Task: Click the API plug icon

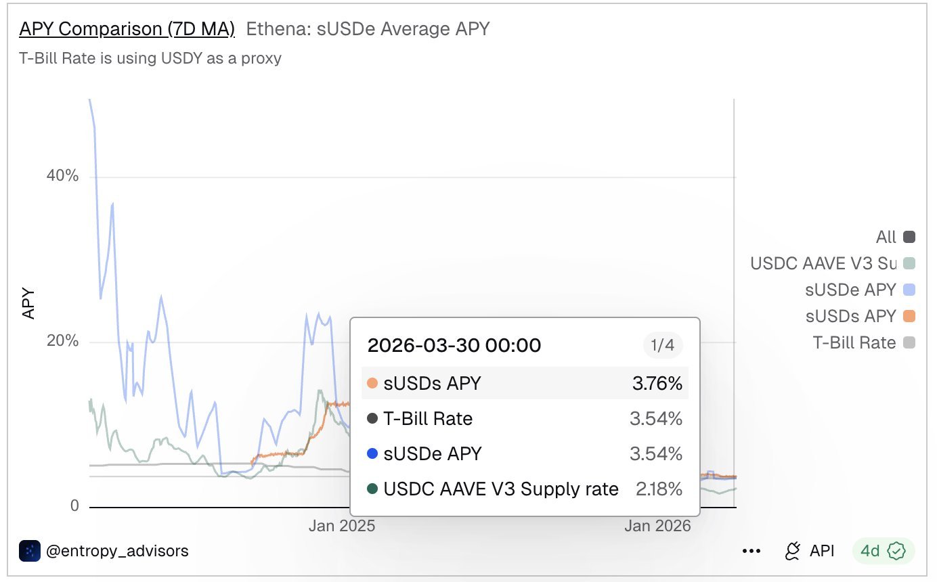Action: [x=792, y=551]
